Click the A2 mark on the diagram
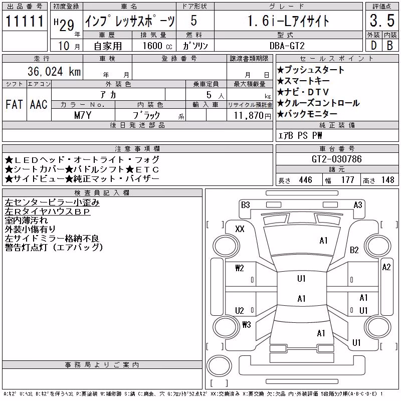Screen dimensions: 401x401 (386, 267)
